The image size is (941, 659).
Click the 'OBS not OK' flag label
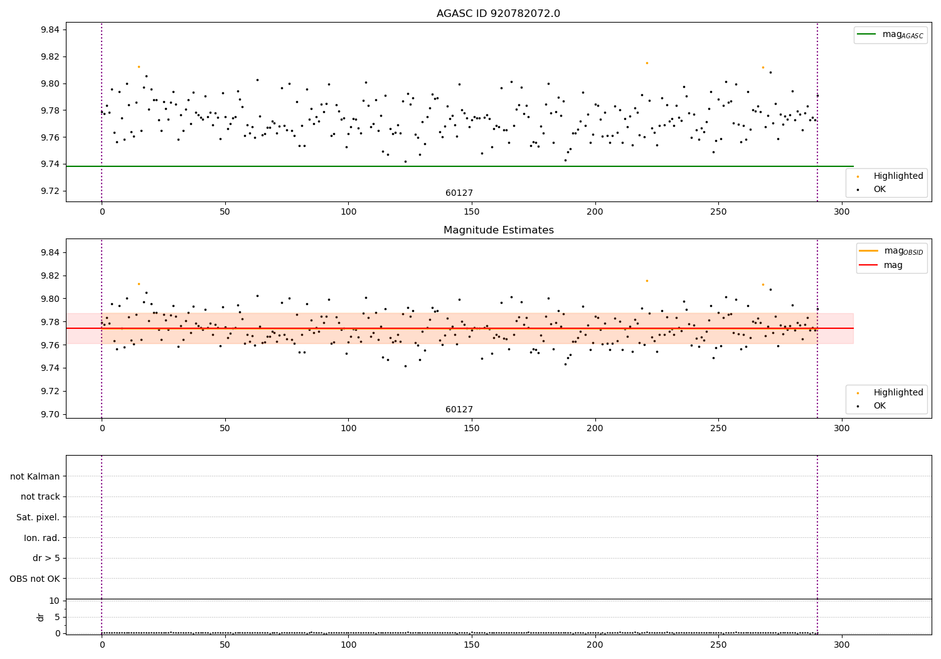35,579
